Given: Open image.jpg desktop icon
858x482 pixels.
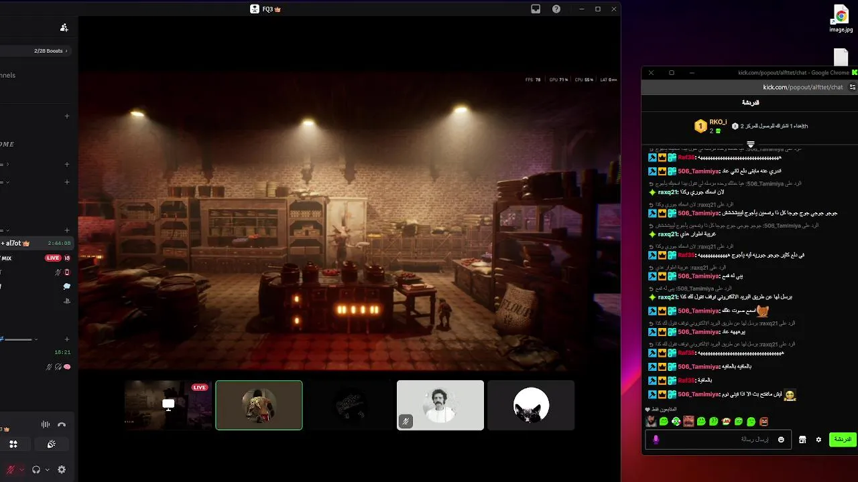Looking at the screenshot, I should coord(841,19).
